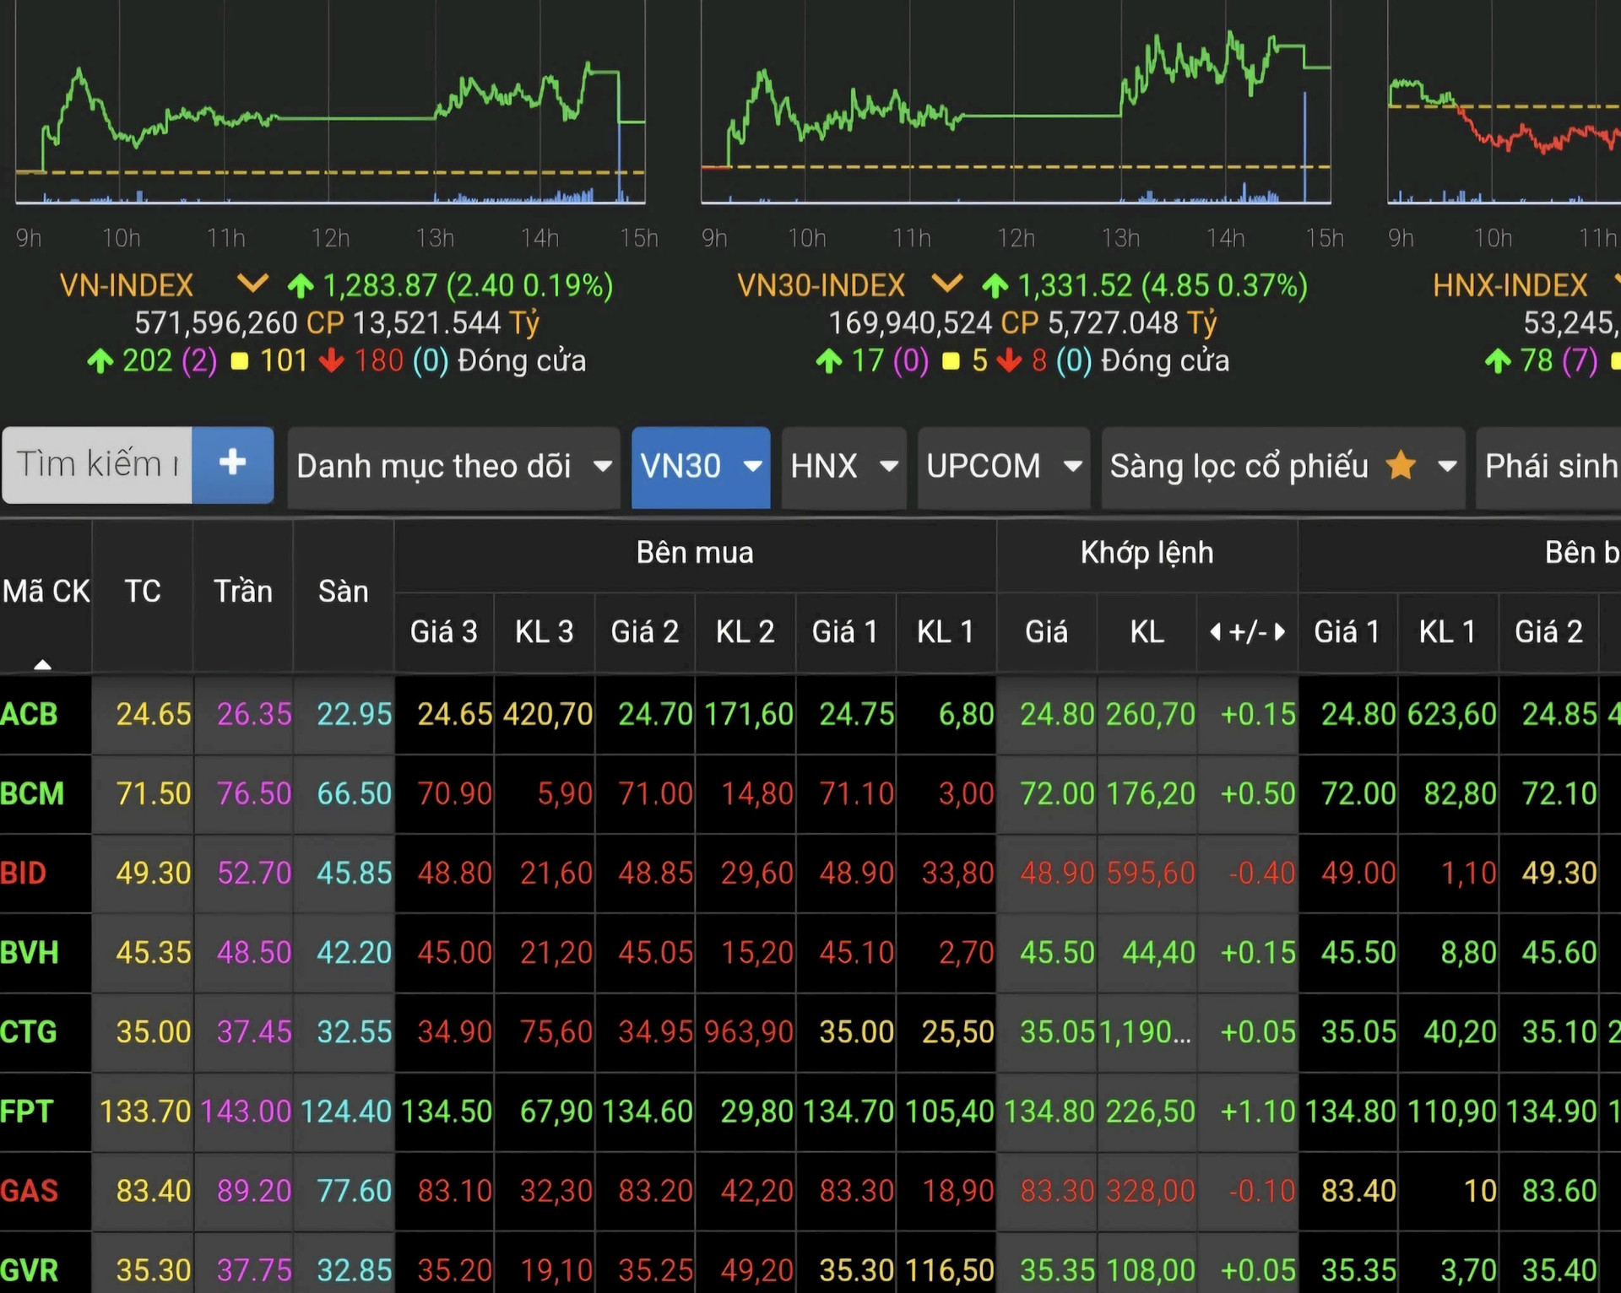1621x1293 pixels.
Task: Click VN30 trading value 5,727.048 Tỷ
Action: (1132, 323)
